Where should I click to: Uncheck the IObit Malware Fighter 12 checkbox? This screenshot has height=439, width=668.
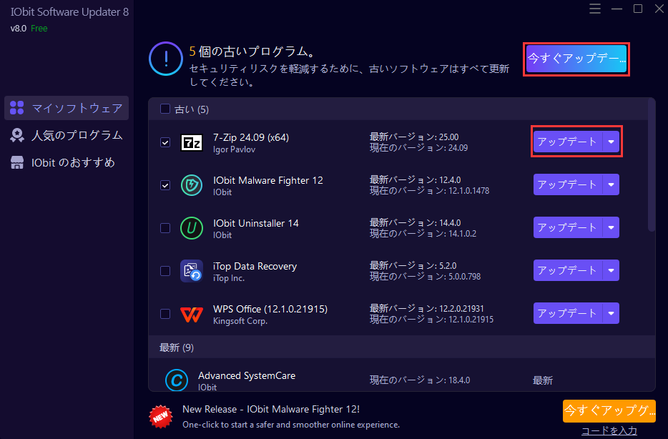point(165,185)
